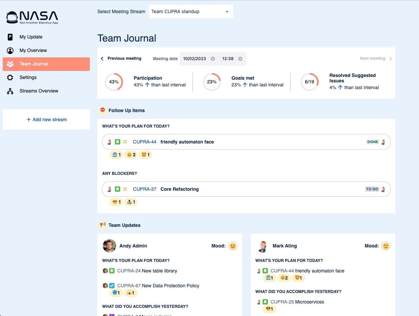Go to the Previous meeting with the chevron
The image size is (419, 316).
click(x=102, y=58)
